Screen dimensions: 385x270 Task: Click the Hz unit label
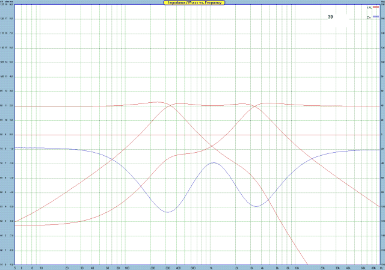coord(381,268)
